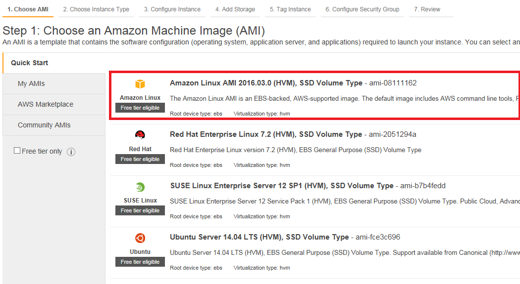The width and height of the screenshot is (520, 284).
Task: Open the Free tier only info icon
Action: coord(71,152)
